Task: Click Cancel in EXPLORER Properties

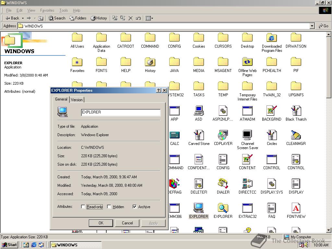Action: click(127, 223)
